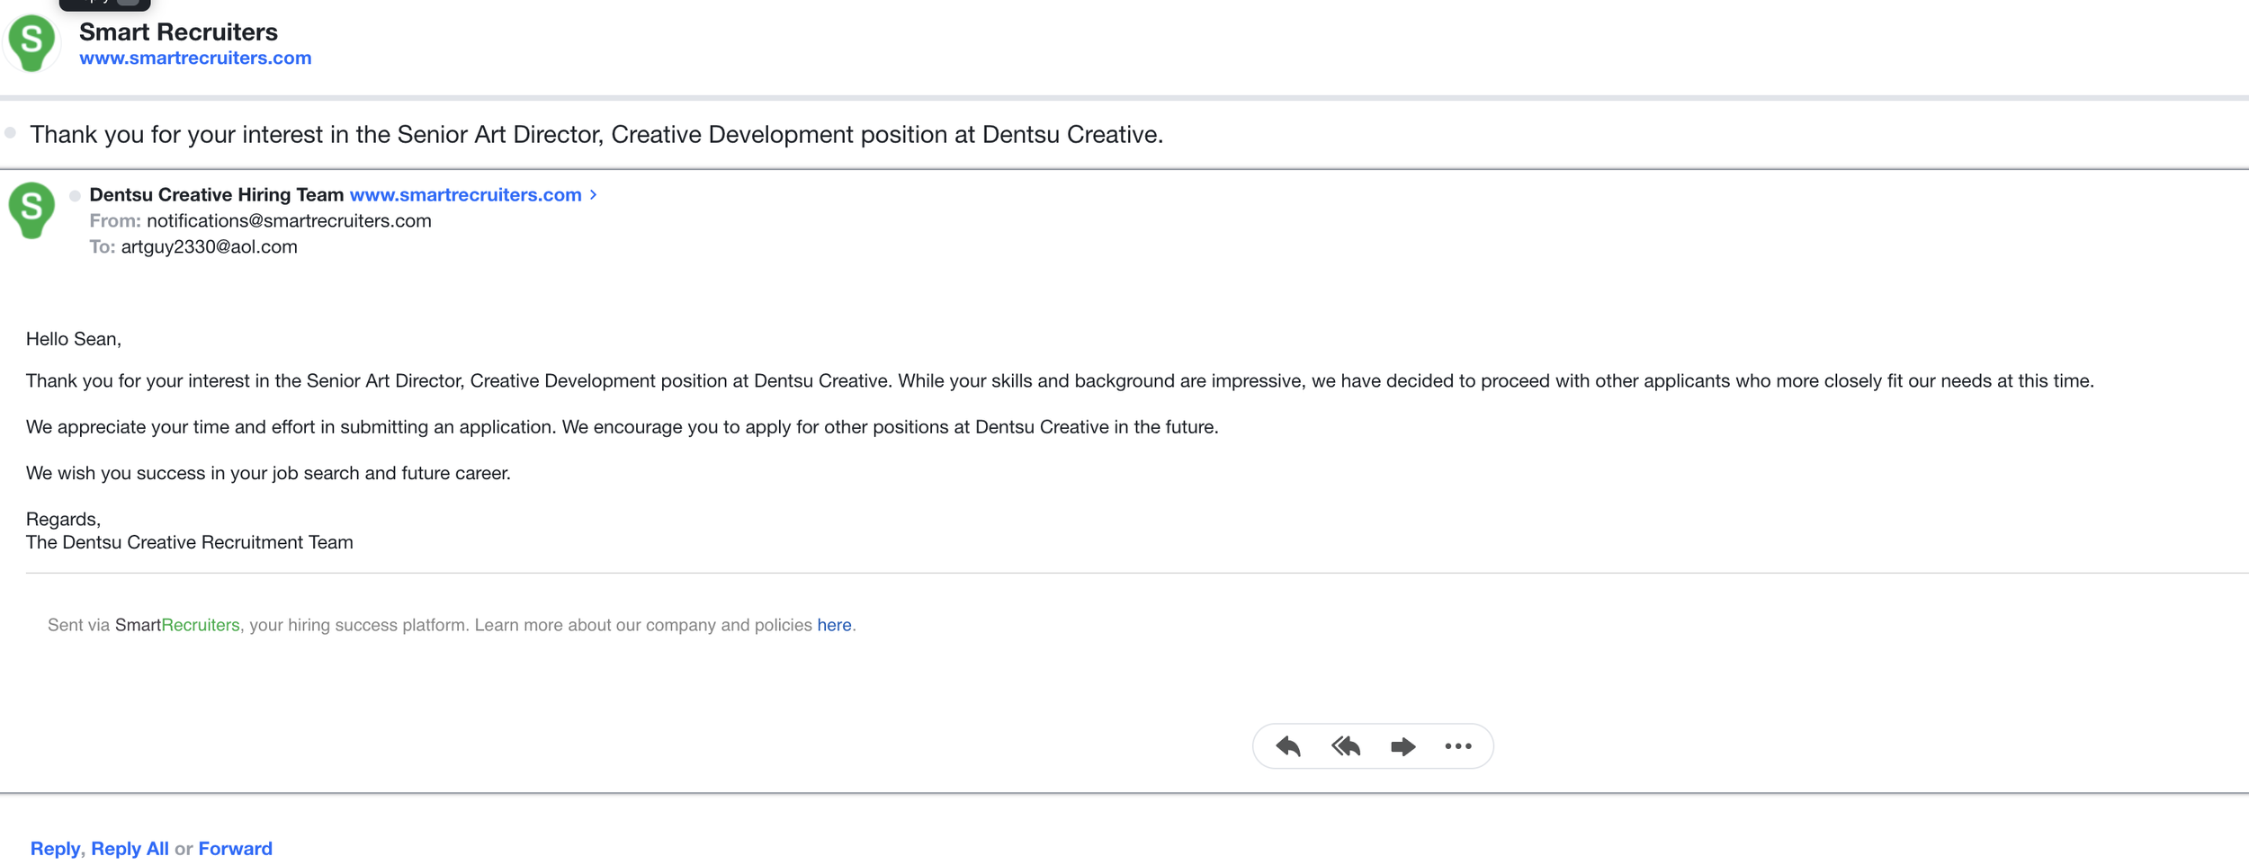Click 'The Dentsu Creative Recruitment Team' signature
This screenshot has width=2249, height=865.
pos(190,542)
